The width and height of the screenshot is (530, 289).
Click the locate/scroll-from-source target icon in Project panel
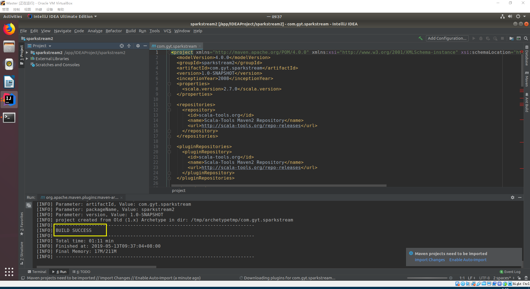122,46
